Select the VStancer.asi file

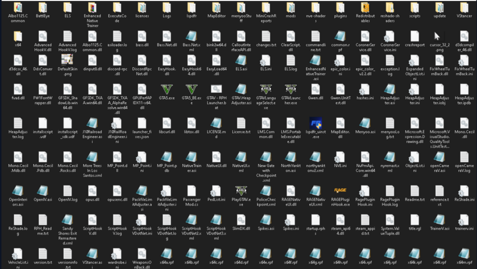(x=92, y=254)
